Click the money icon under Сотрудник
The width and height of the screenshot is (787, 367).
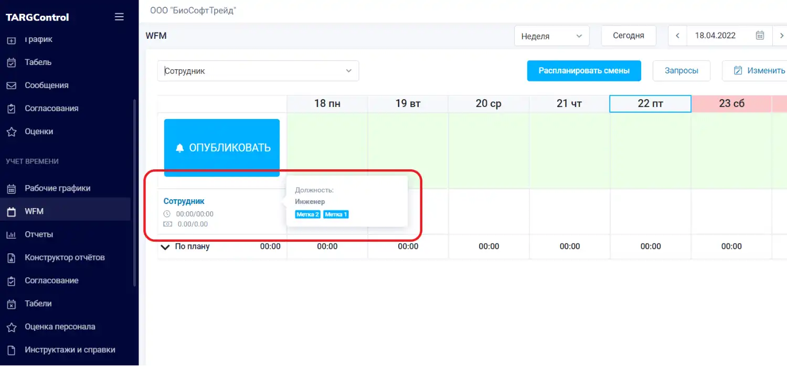click(167, 224)
